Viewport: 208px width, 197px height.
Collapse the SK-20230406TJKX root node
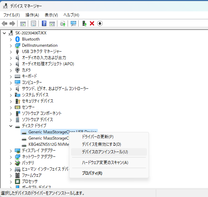pos(4,33)
